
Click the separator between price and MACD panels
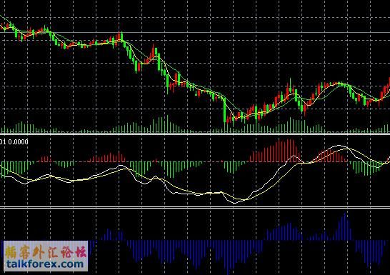pos(195,134)
